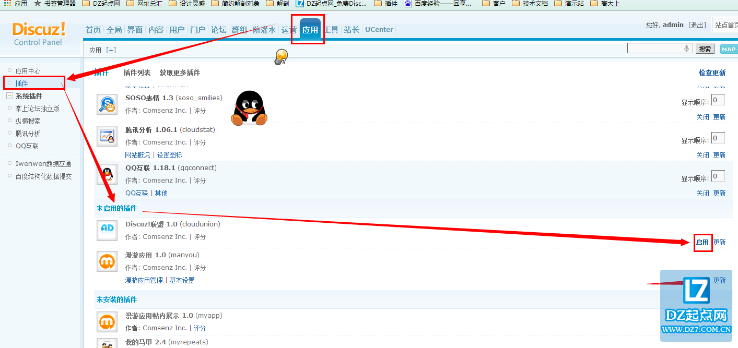Open 掌上论坛独立版 in the sidebar
Viewport: 738px width, 348px height.
[38, 109]
